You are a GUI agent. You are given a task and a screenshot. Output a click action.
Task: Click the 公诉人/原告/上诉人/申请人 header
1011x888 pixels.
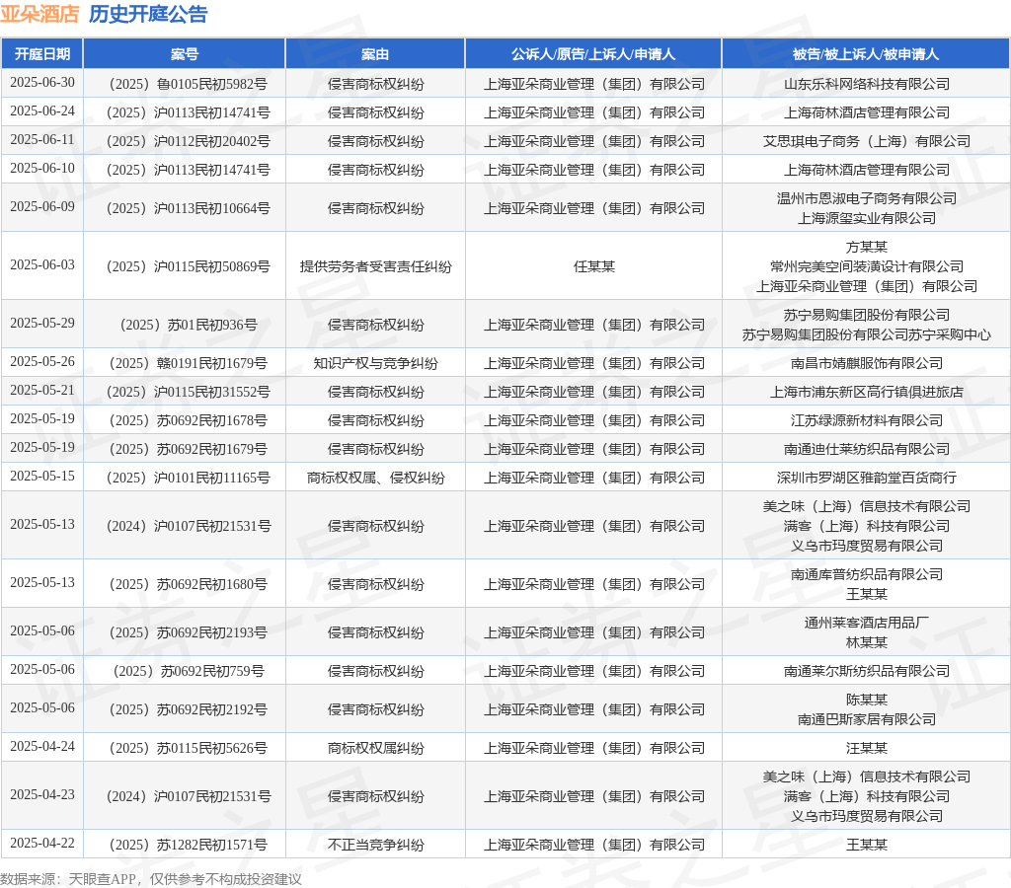click(593, 54)
